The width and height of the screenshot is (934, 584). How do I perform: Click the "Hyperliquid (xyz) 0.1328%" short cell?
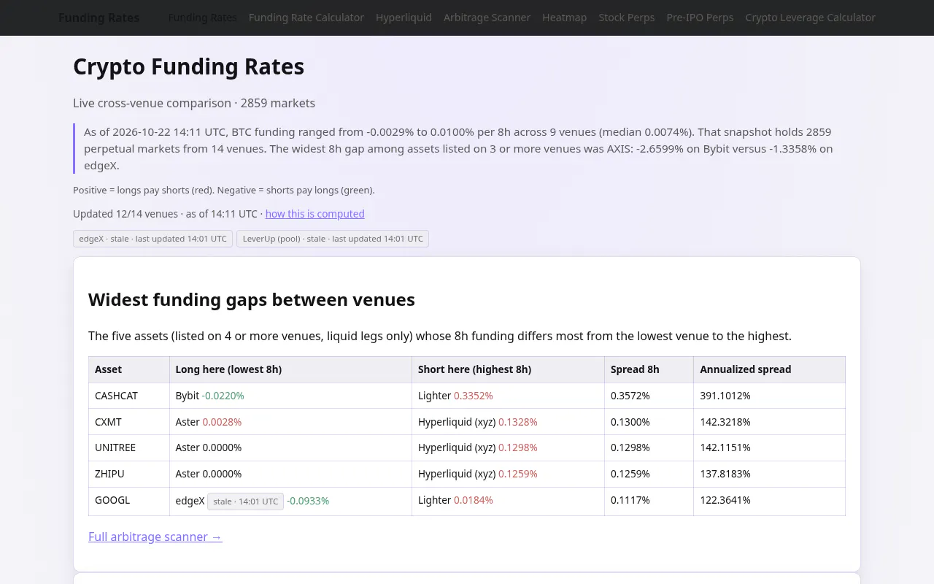tap(508, 422)
